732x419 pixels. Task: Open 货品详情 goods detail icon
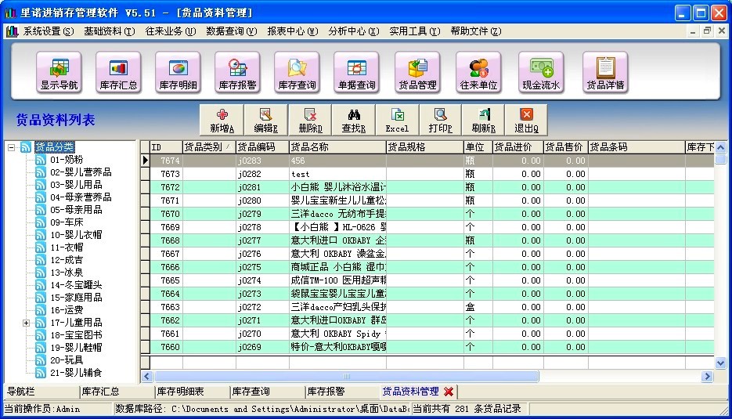(605, 73)
